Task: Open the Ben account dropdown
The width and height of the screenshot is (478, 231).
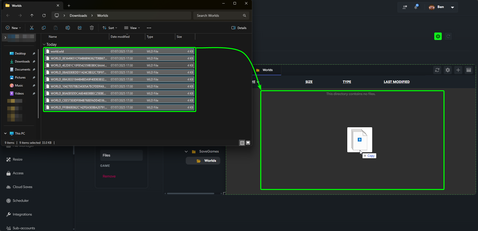Action: click(452, 7)
